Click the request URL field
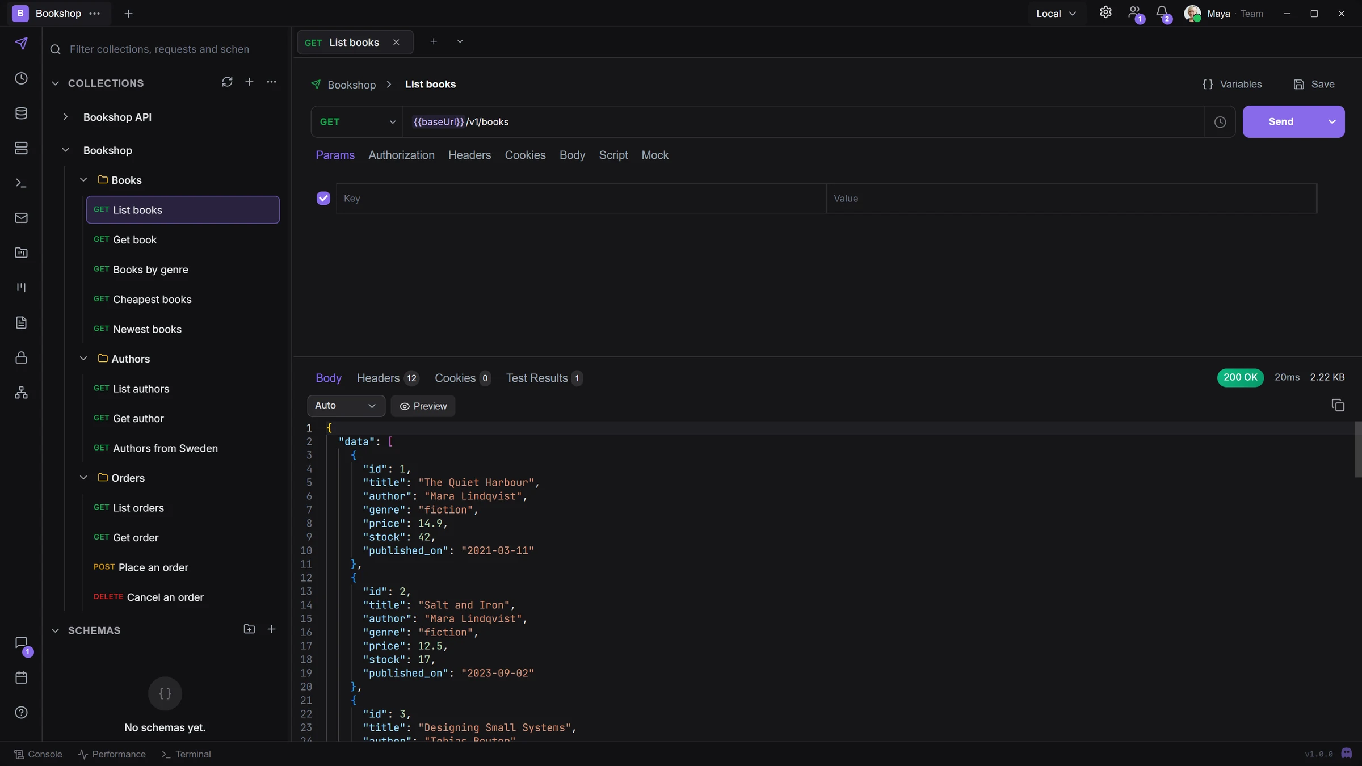 click(x=803, y=122)
